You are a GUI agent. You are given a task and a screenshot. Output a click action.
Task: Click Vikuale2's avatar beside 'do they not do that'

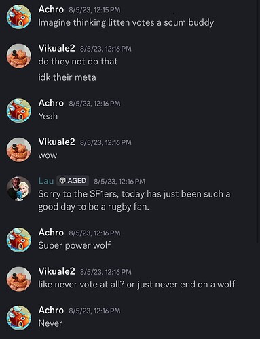pos(18,56)
